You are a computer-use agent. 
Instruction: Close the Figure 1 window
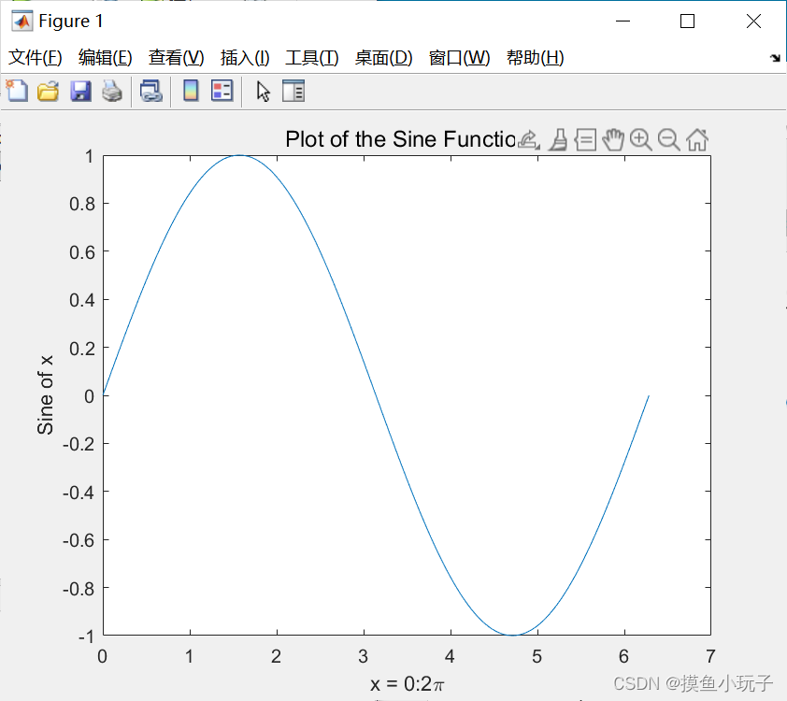(x=753, y=21)
